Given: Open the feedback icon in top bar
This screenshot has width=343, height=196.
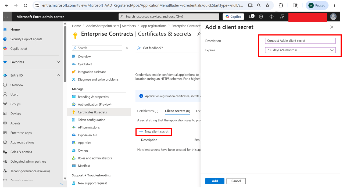Looking at the screenshot, I should point(282,17).
